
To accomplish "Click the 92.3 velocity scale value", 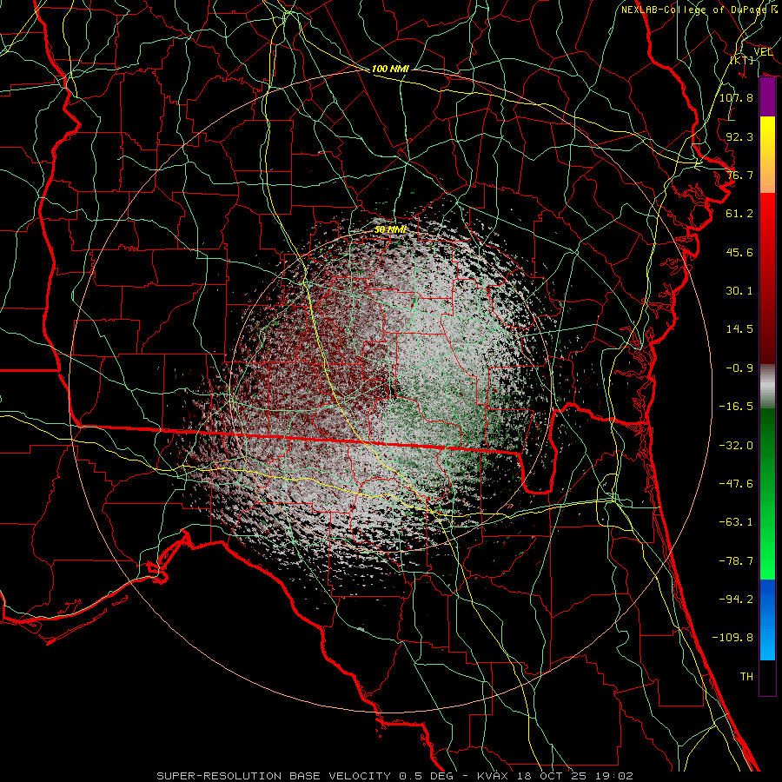I will (739, 136).
